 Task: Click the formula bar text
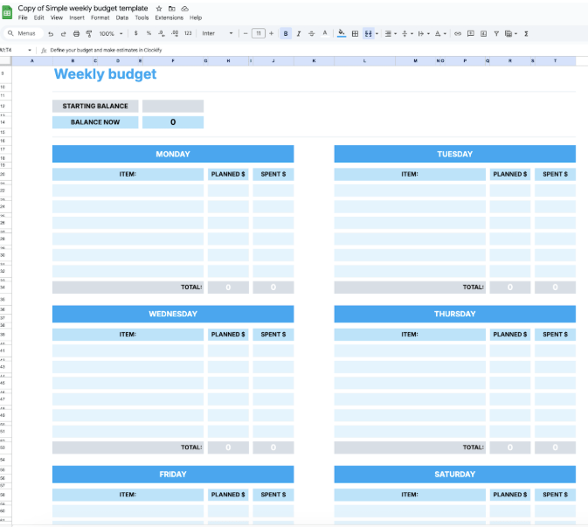pos(106,50)
